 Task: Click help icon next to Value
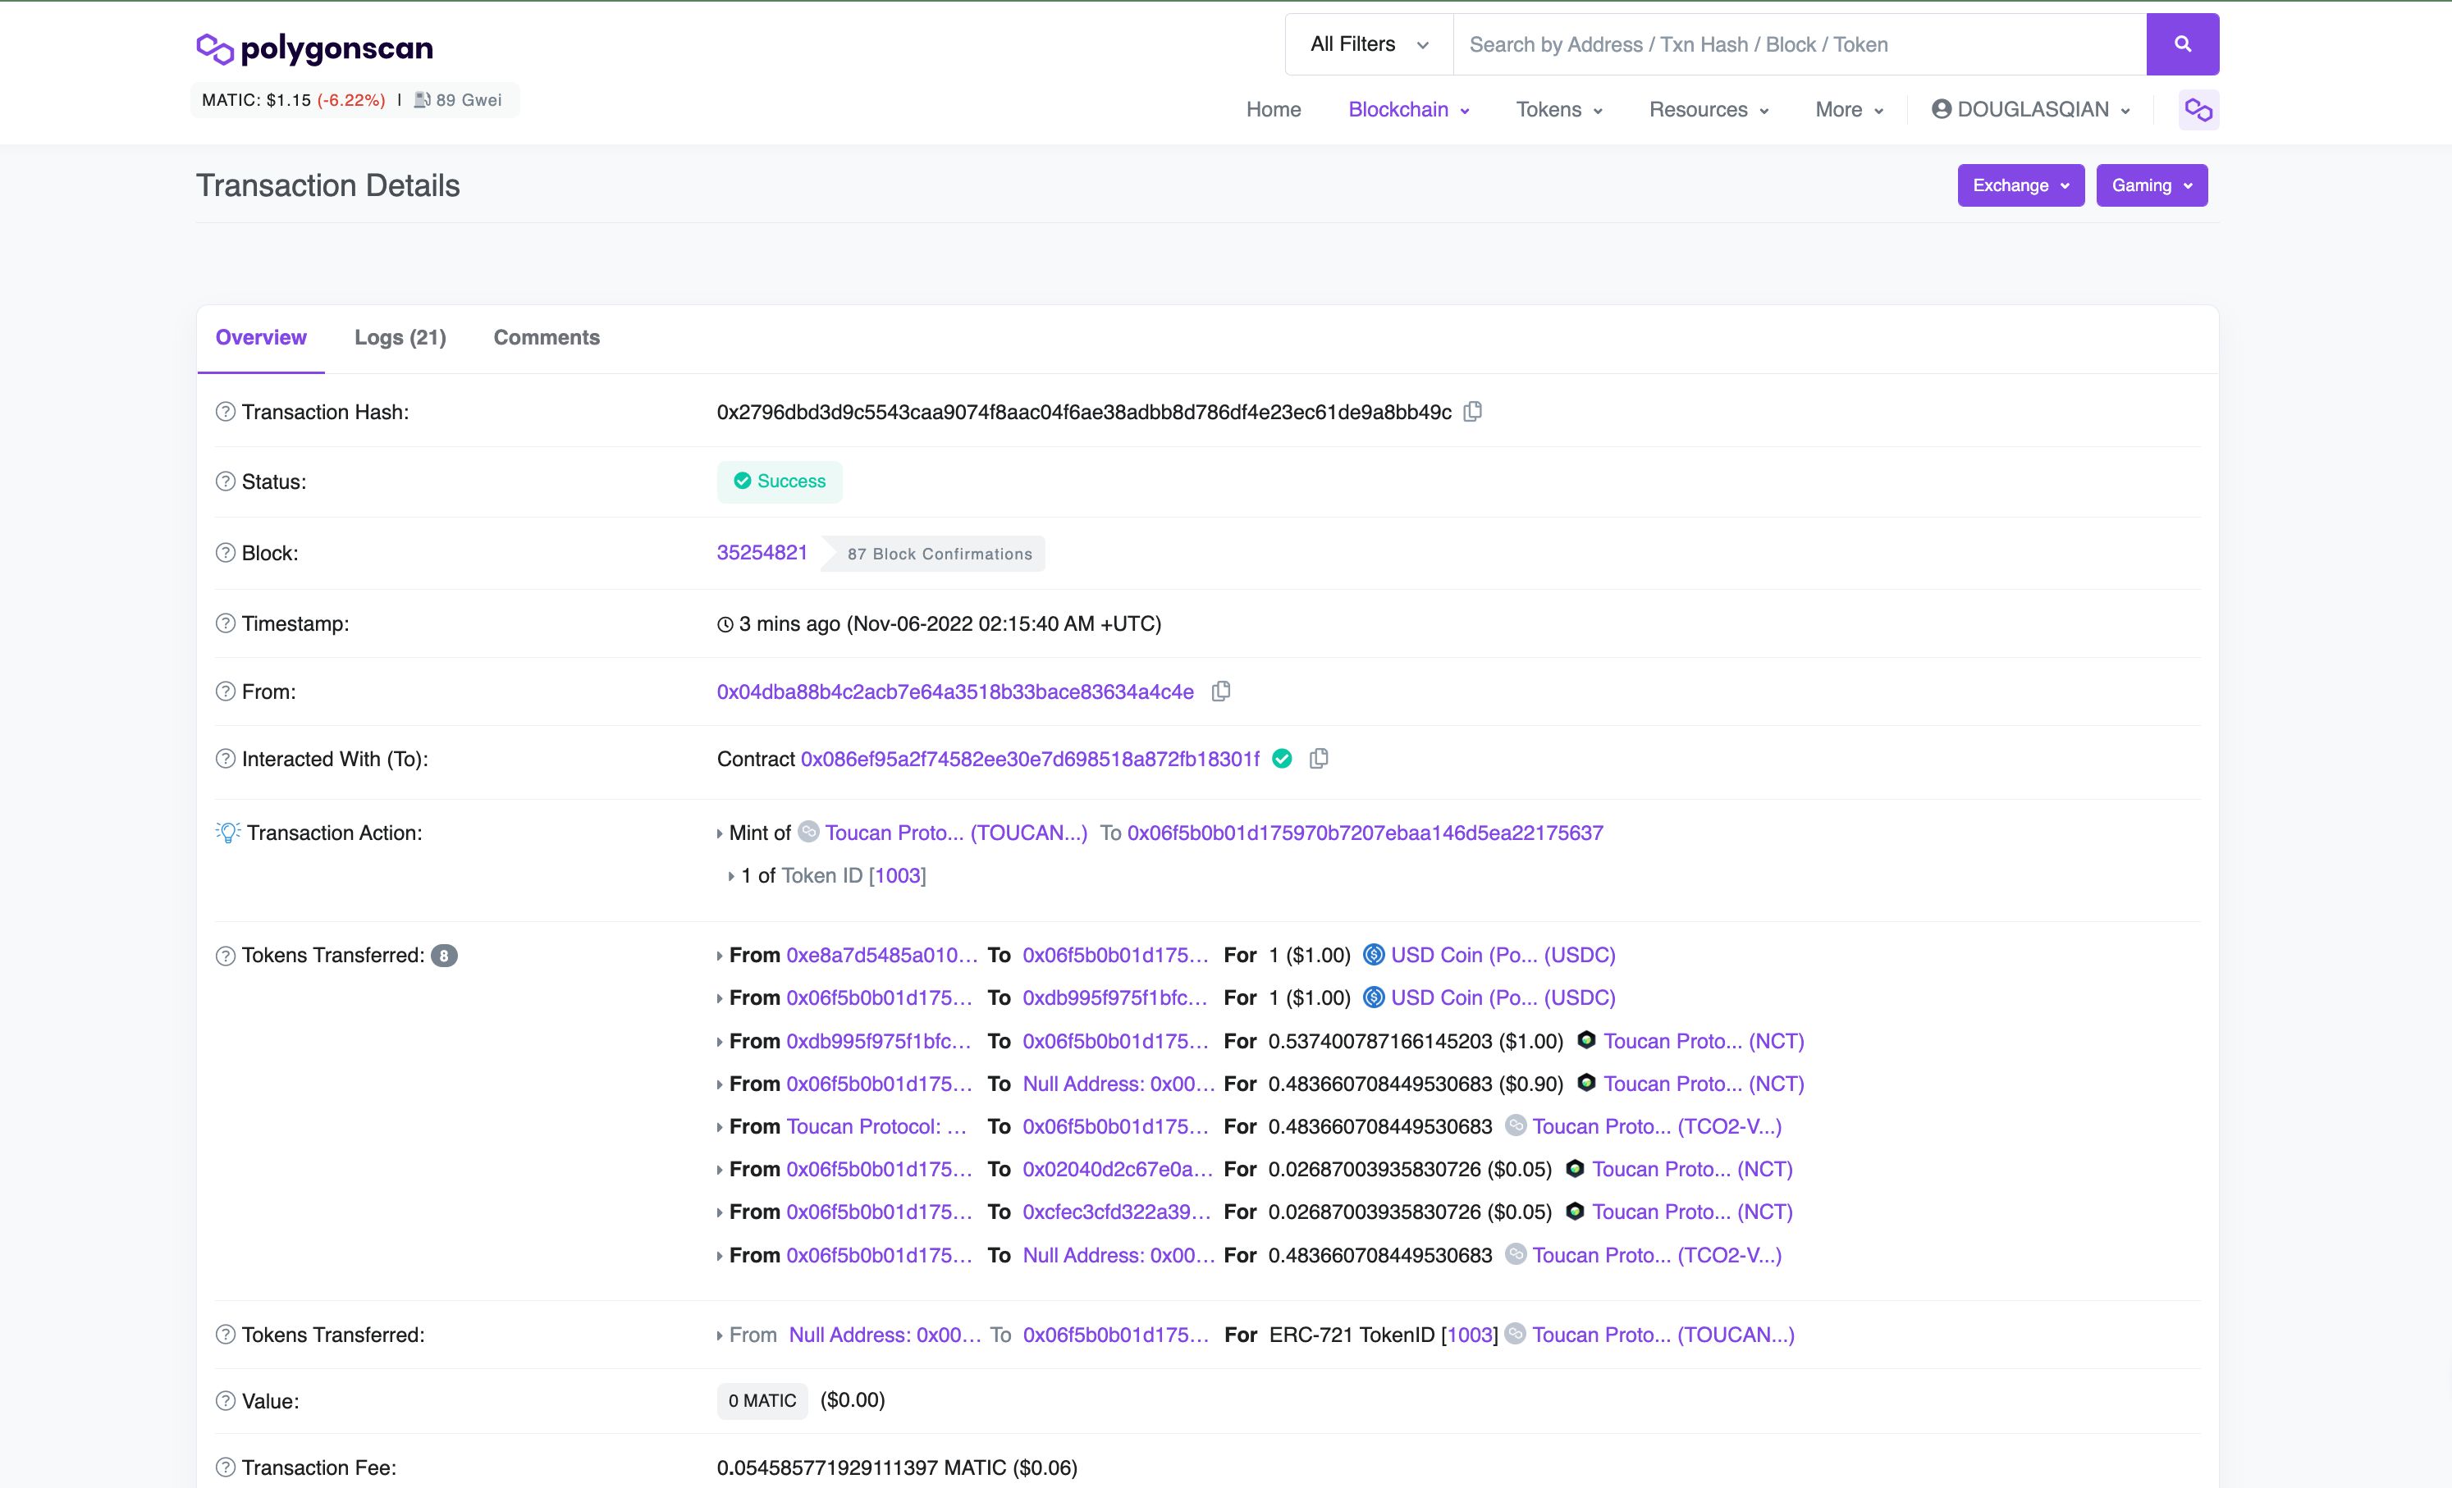[x=226, y=1400]
